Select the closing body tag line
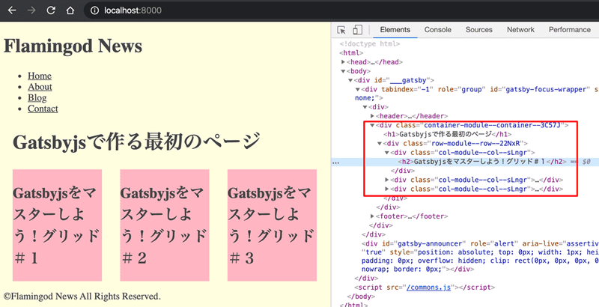Screen dimensions: 599x307 [x=361, y=297]
